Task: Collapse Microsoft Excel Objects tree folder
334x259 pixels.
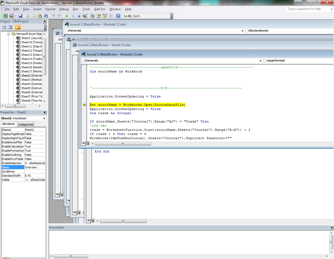Action: tap(9, 34)
